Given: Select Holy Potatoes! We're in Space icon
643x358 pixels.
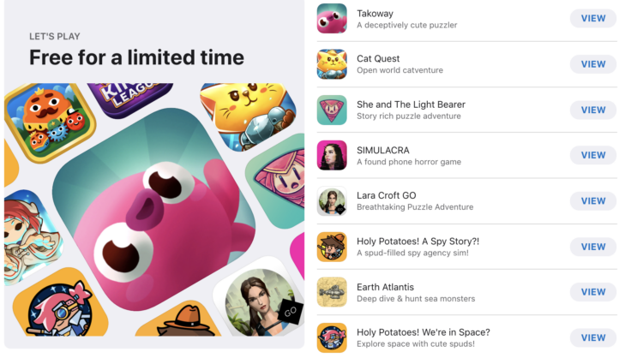Looking at the screenshot, I should (x=332, y=338).
